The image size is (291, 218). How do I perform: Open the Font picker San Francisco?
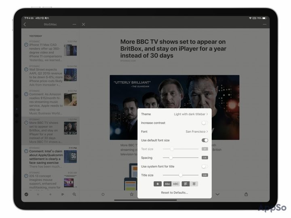[x=196, y=132]
